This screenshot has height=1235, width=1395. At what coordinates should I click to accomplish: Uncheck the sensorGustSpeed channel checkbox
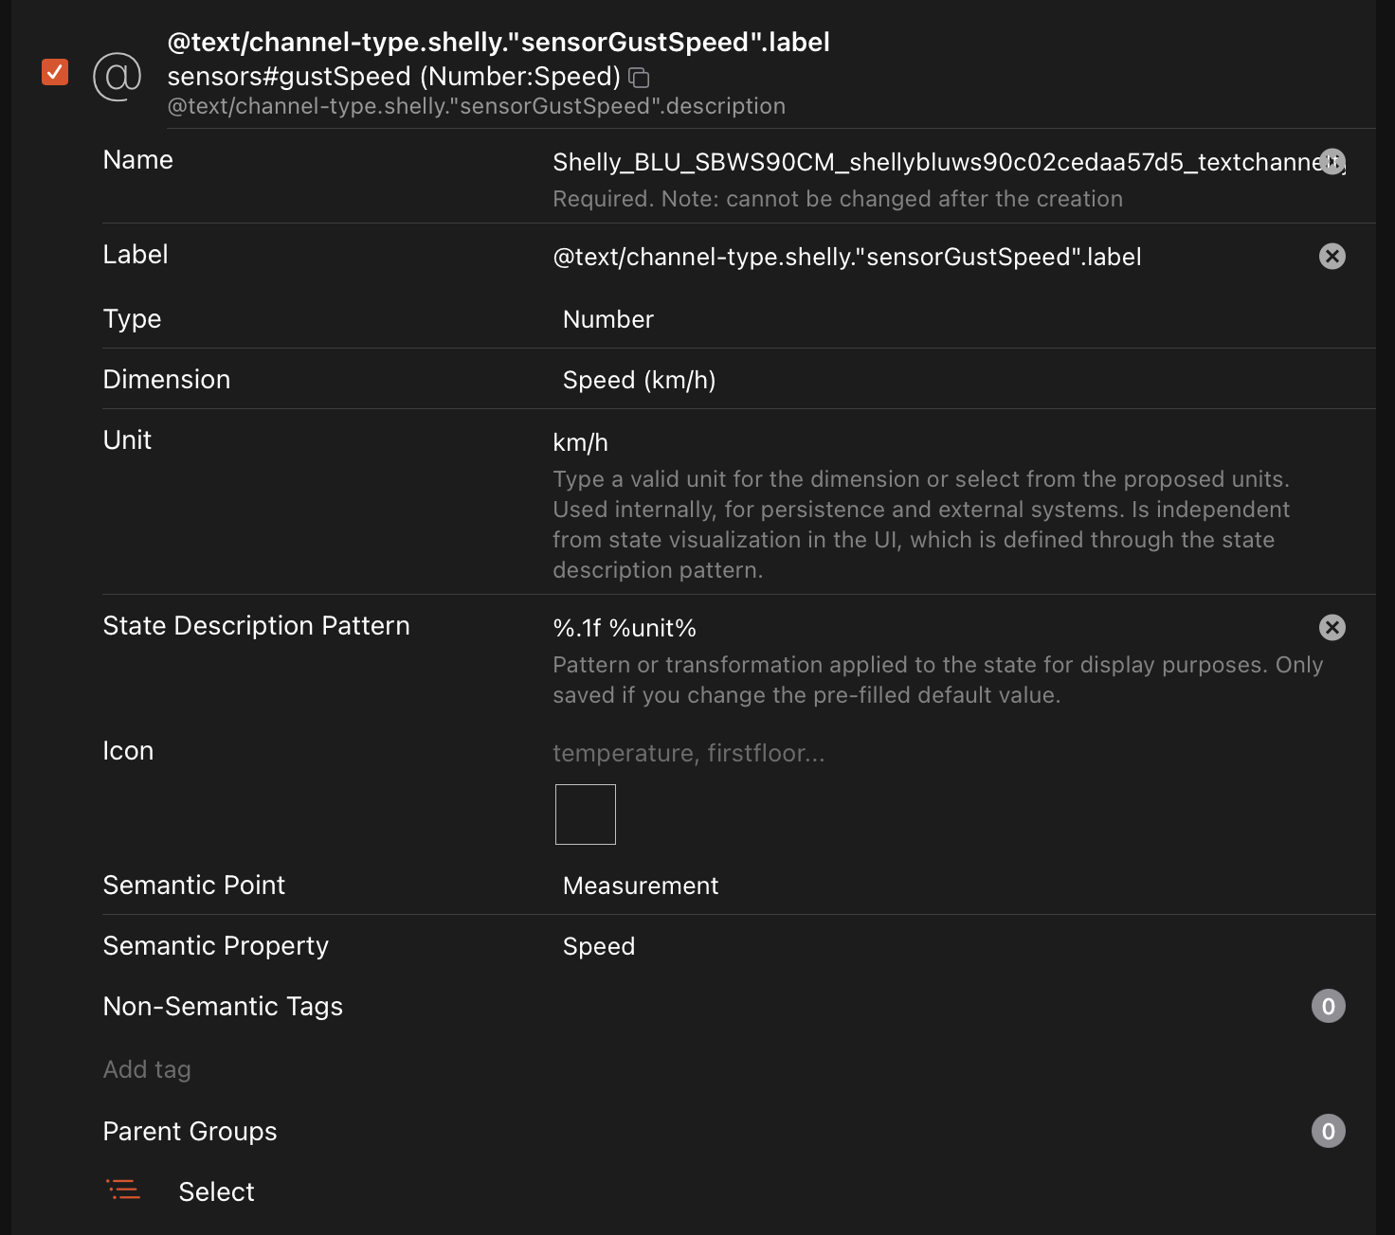tap(55, 72)
